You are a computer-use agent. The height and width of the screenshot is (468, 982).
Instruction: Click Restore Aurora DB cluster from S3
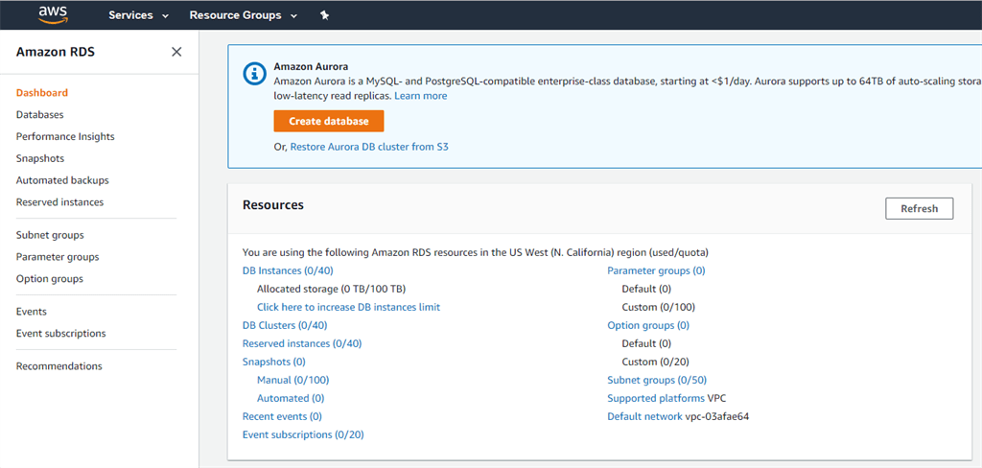tap(369, 148)
